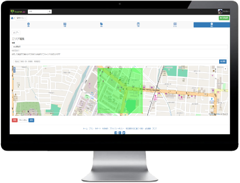Select the highlighted blue settings tab
This screenshot has height=183, width=240.
[x=212, y=25]
